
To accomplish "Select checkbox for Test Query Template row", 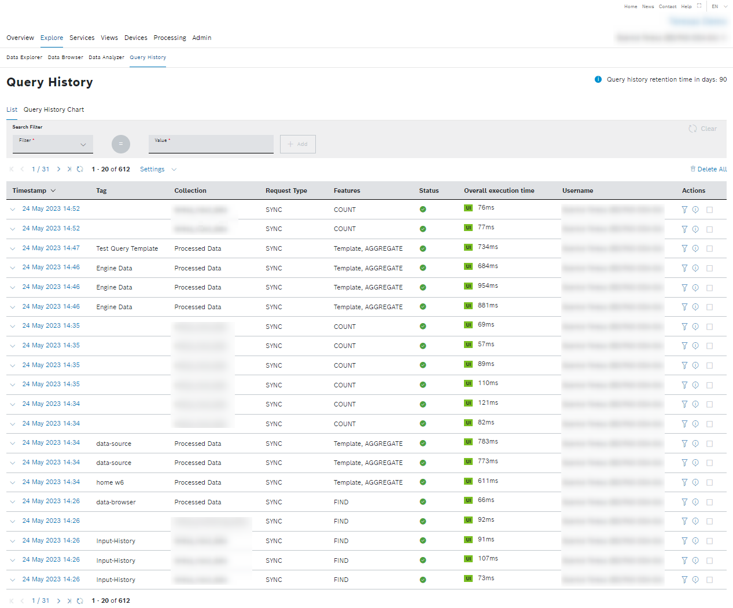I will [709, 248].
